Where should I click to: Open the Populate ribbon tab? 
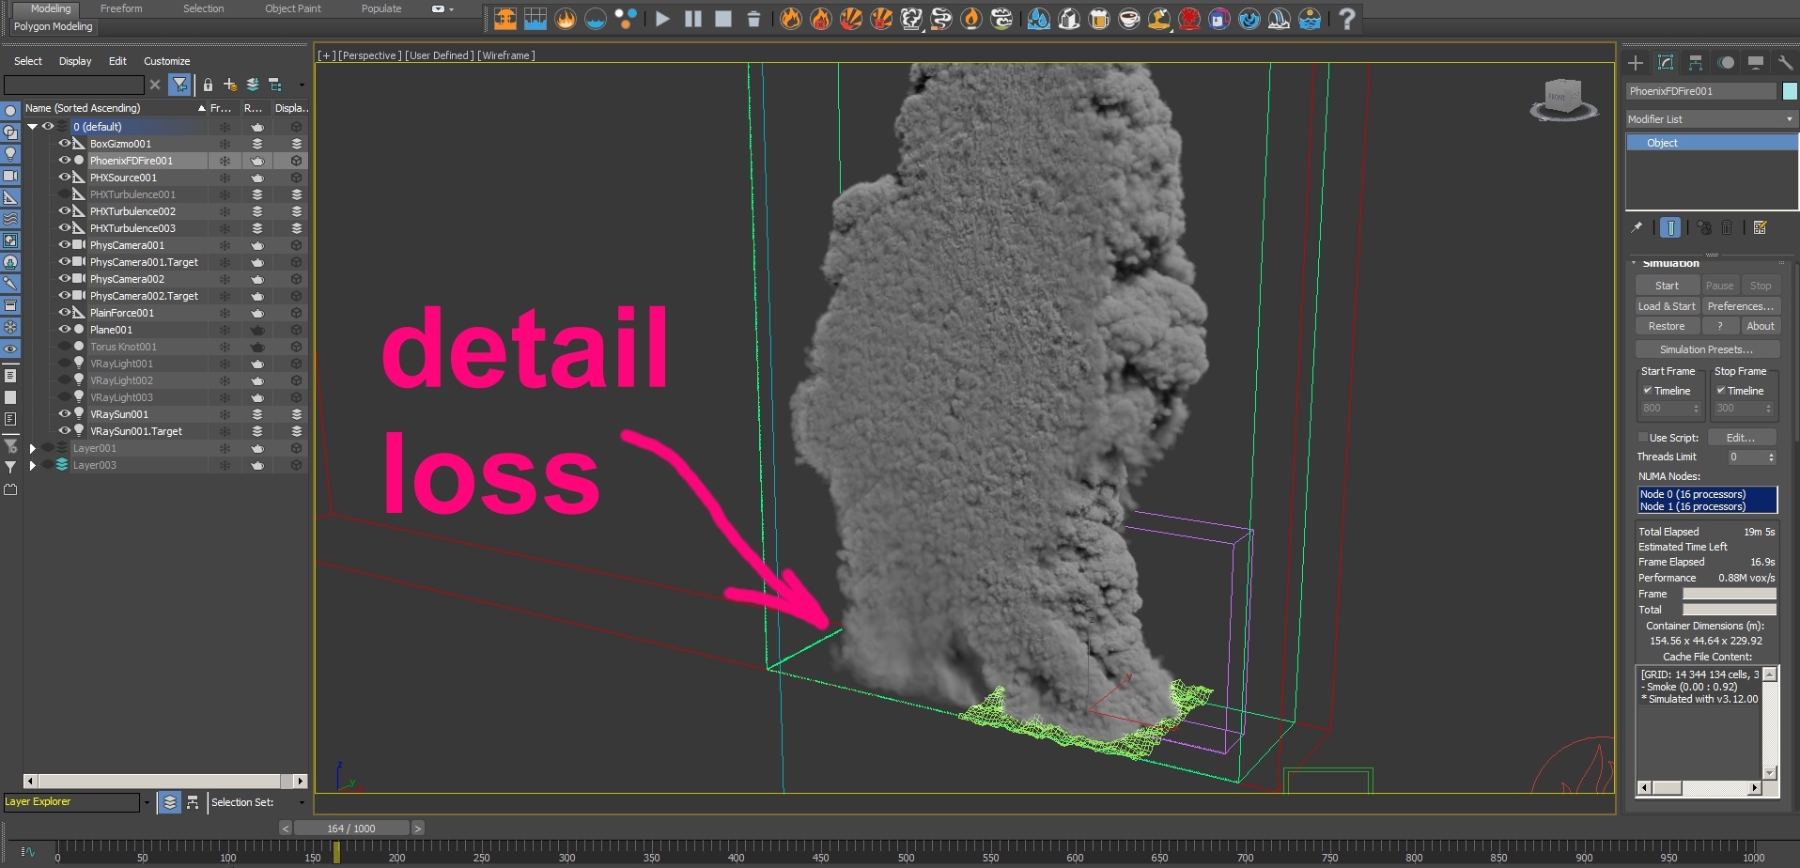pyautogui.click(x=381, y=8)
